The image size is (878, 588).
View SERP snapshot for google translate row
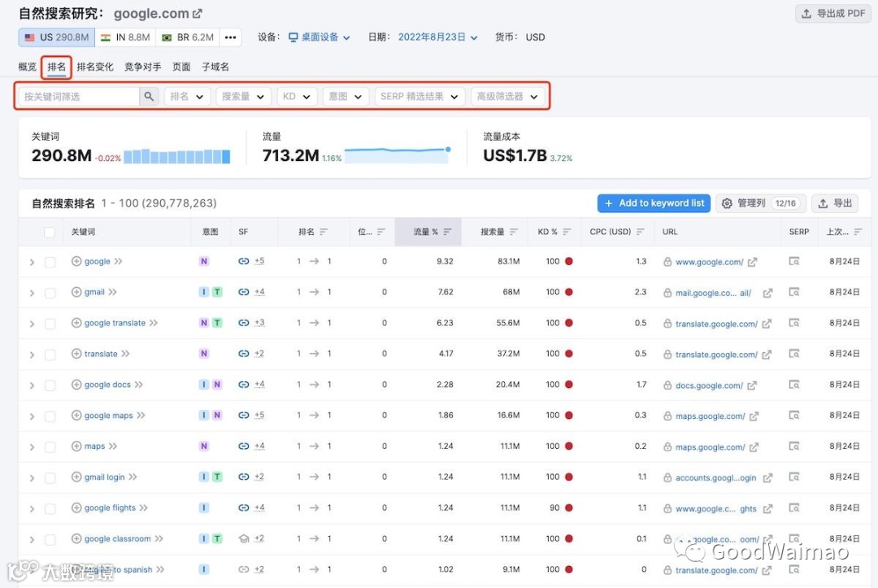[794, 323]
